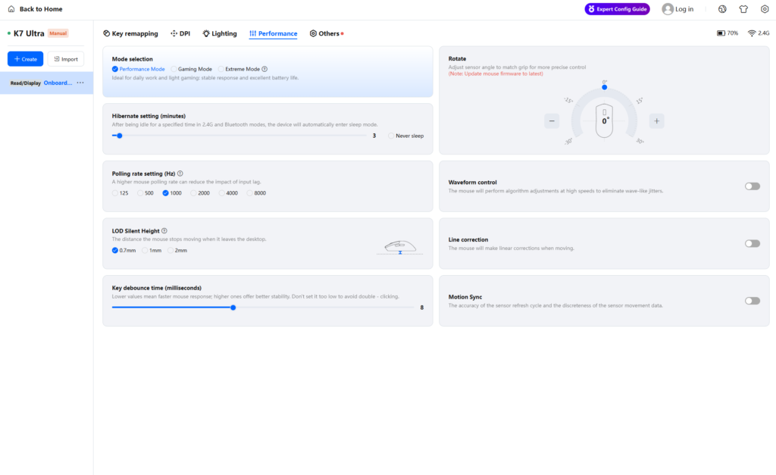Switch to the DPI tab
The image size is (776, 475).
pos(180,34)
